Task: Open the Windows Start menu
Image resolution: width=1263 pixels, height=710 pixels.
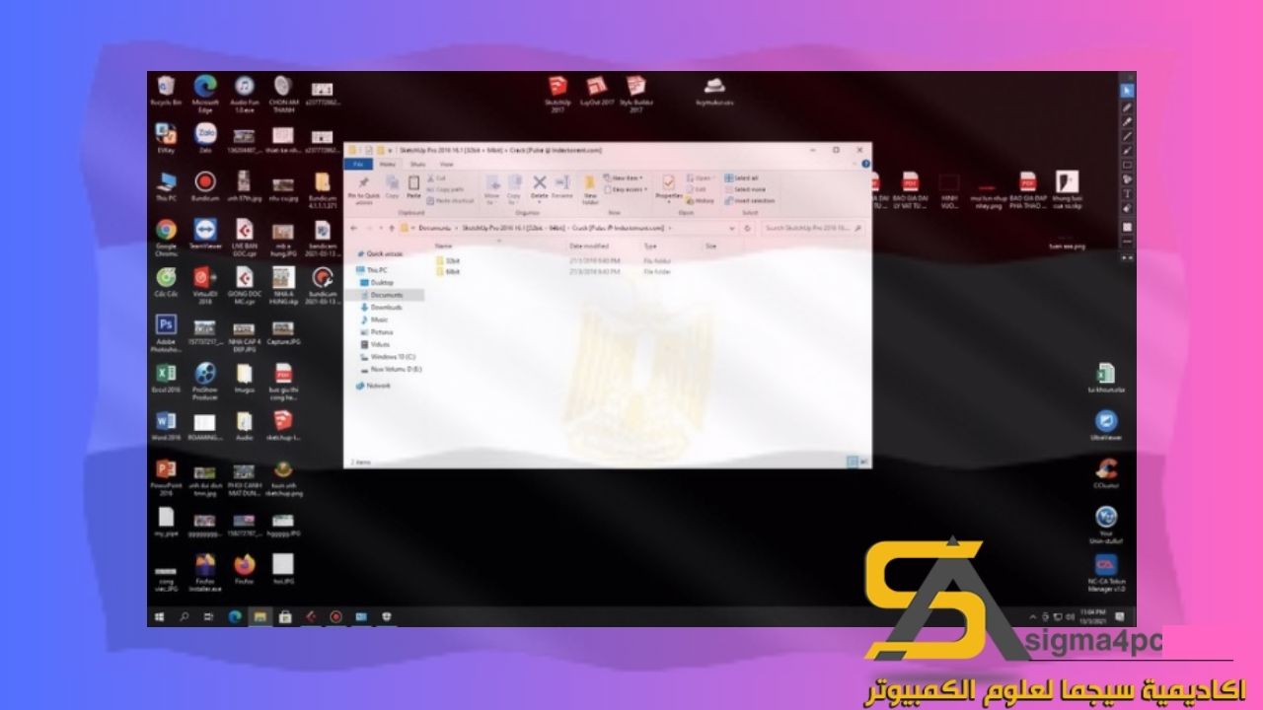Action: (158, 617)
